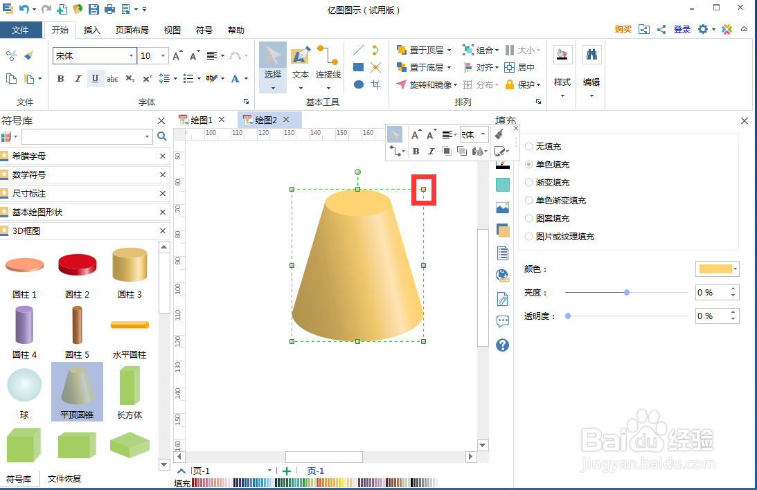This screenshot has width=757, height=490.
Task: Open the help question mark icon
Action: click(x=502, y=345)
